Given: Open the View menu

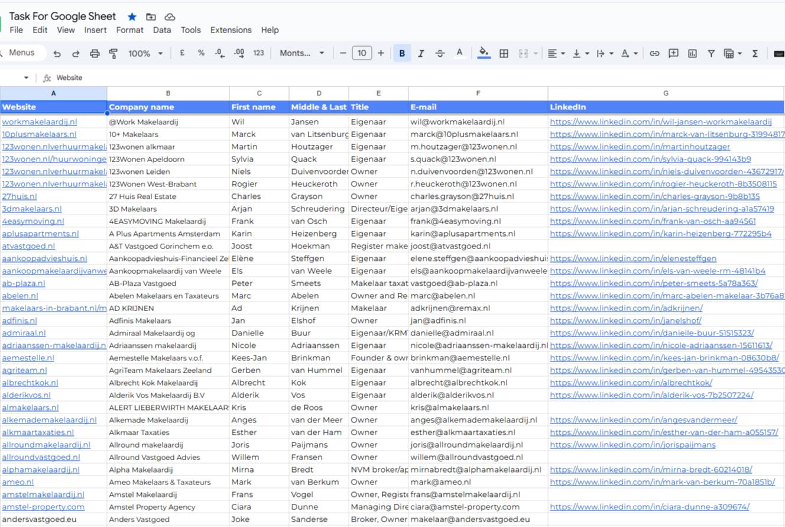Looking at the screenshot, I should coord(66,30).
